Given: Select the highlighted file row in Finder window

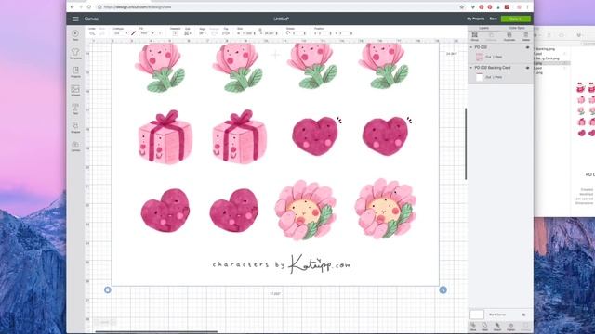Looking at the screenshot, I should point(552,63).
